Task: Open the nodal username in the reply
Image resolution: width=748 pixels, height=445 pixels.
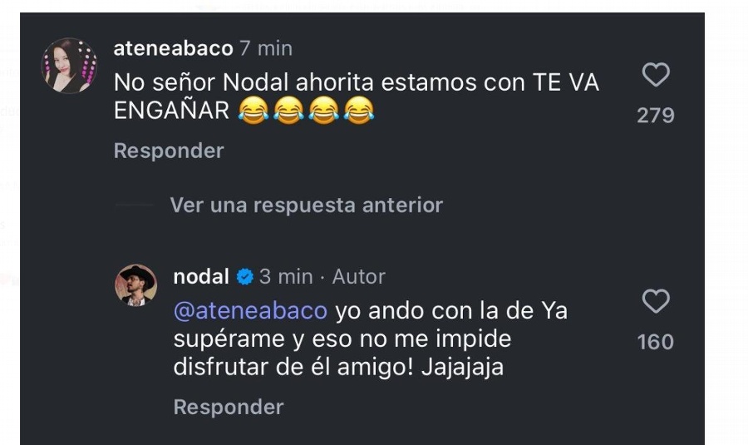Action: (201, 277)
